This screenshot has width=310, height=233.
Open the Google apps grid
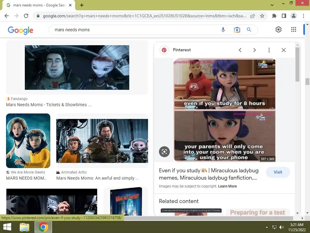[294, 29]
